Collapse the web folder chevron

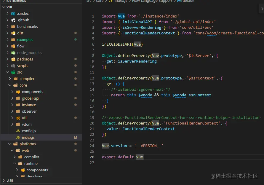tap(12, 150)
